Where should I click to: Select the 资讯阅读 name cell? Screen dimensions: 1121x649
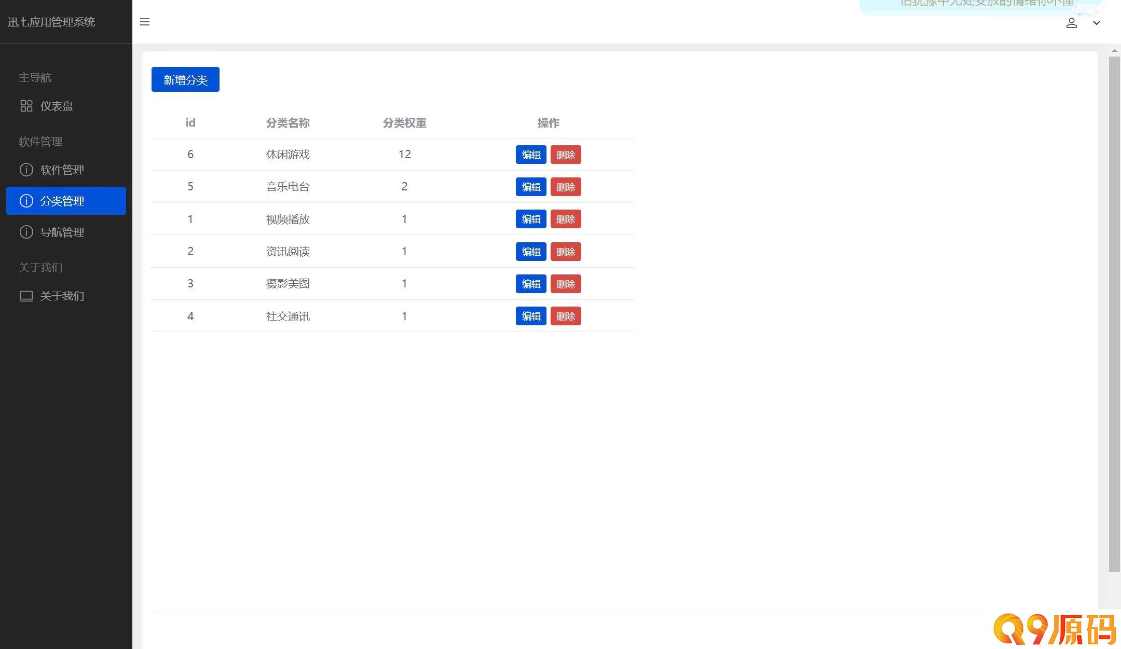click(288, 252)
